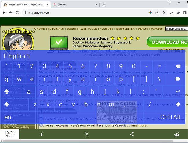188x143 pixels.
Task: Tap backspace icon on number row
Action: 178,66
